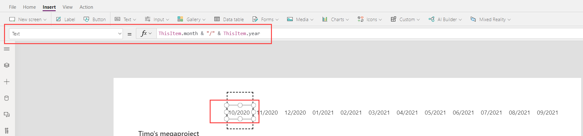Open the AI Builder menu
The width and height of the screenshot is (583, 136).
[445, 19]
